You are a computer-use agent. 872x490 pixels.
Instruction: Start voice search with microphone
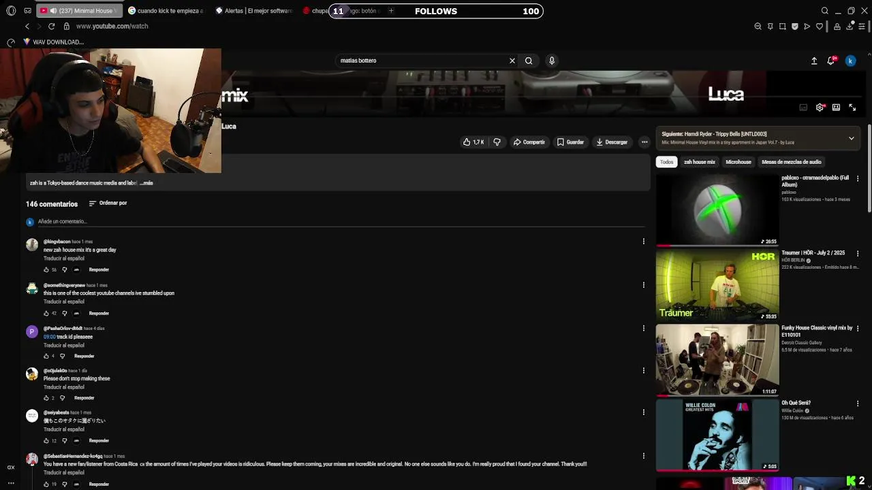click(552, 61)
